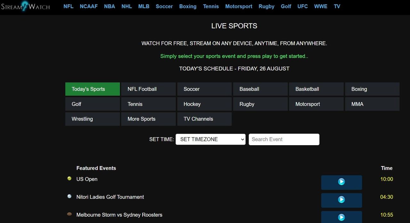Select the MMA category tab

coord(372,104)
